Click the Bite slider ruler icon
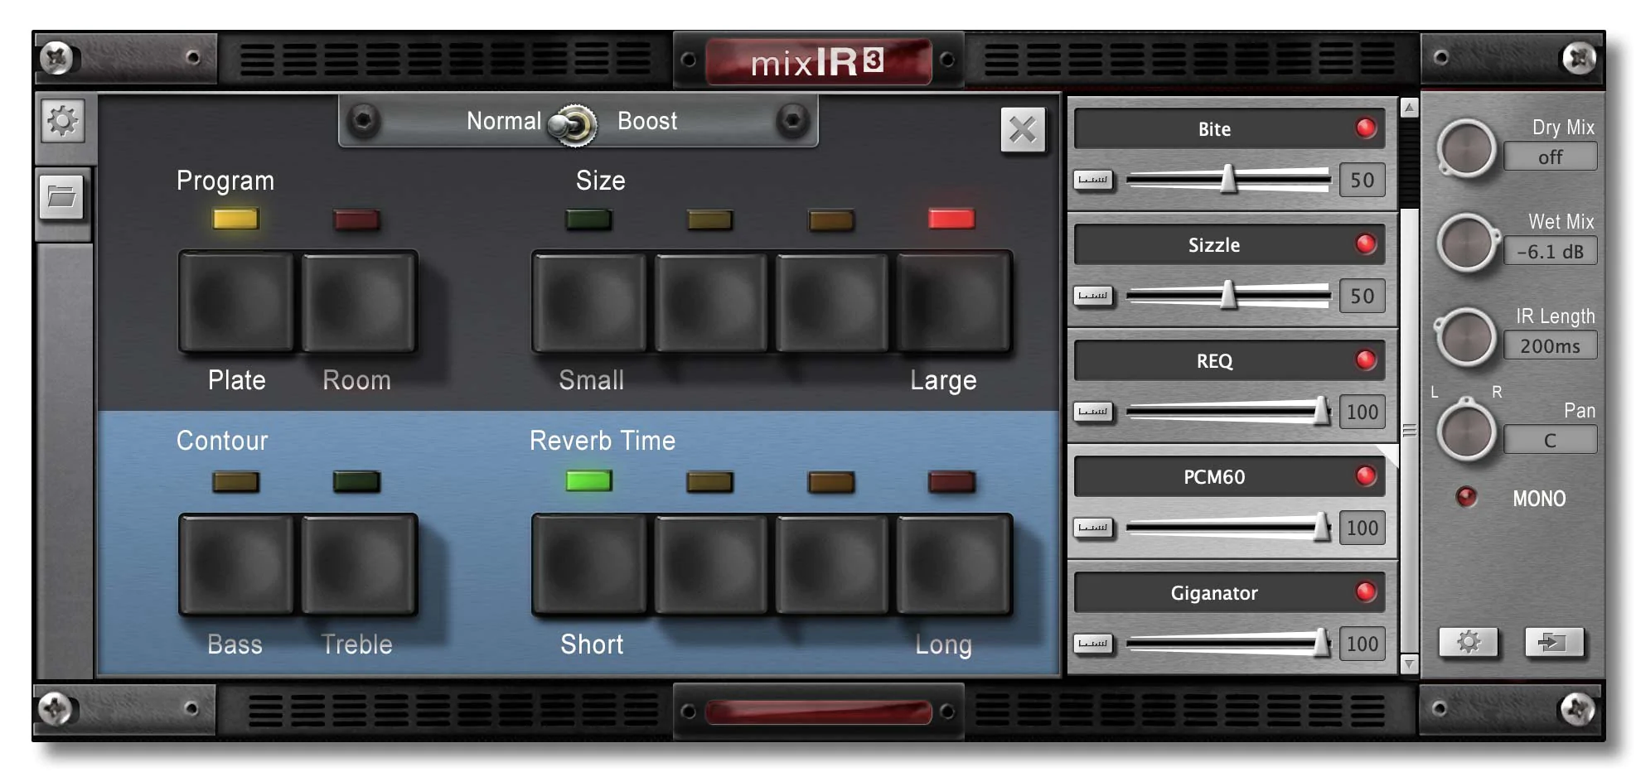 1093,180
